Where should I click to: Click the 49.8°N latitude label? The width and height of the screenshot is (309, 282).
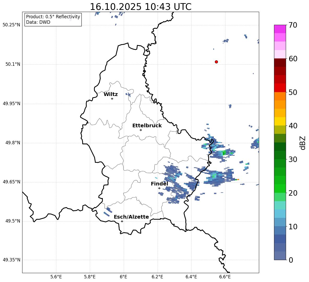[13, 143]
